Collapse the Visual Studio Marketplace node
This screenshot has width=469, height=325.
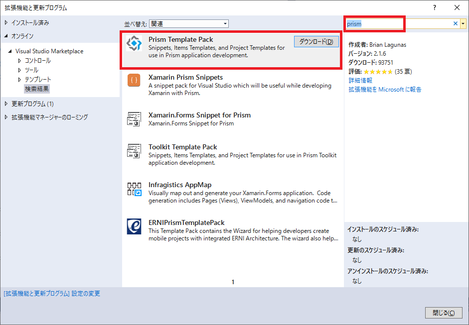10,51
